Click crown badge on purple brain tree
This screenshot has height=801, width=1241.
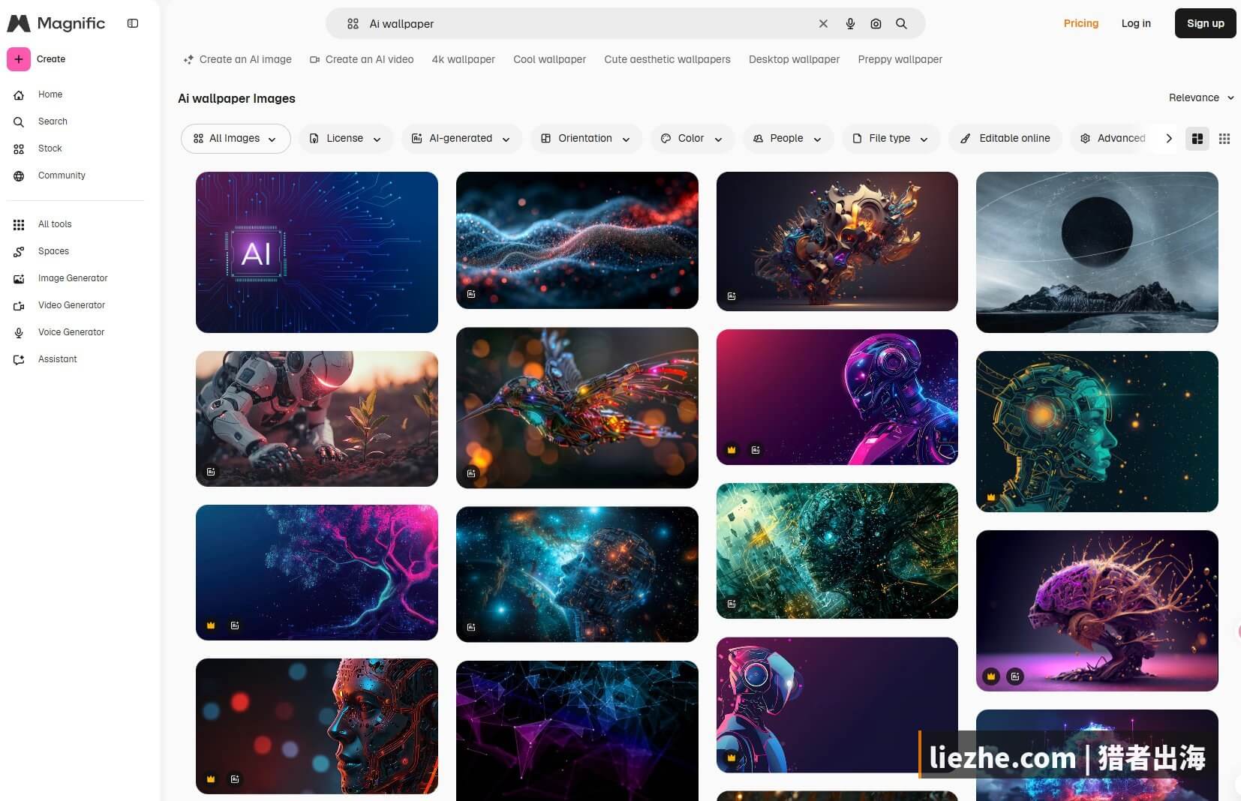coord(991,676)
